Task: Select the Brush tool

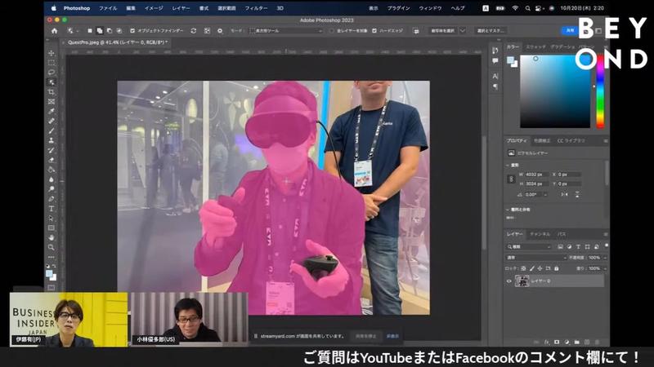Action: (52, 131)
